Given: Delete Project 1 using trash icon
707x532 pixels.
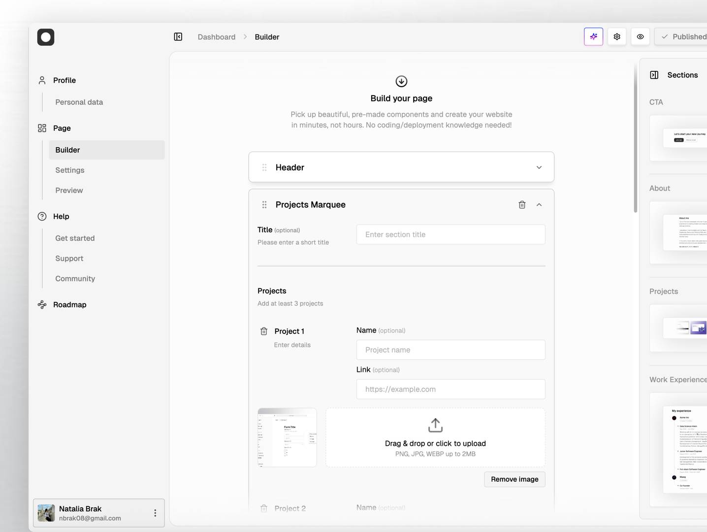Looking at the screenshot, I should pos(264,331).
